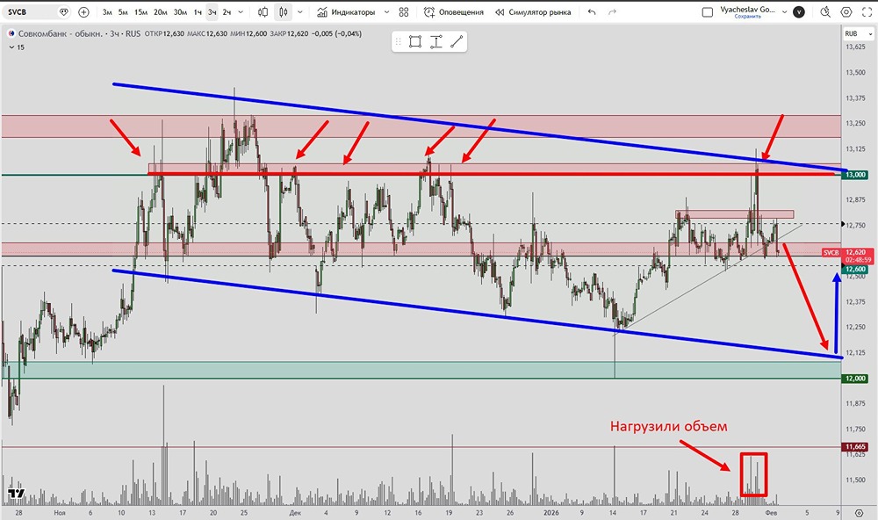
Task: Open the indicator templates grid icon
Action: (404, 11)
